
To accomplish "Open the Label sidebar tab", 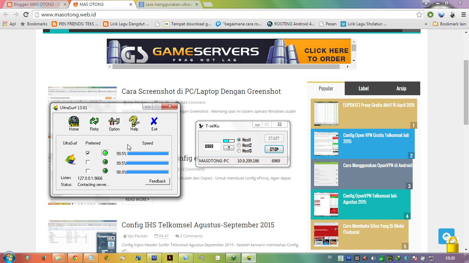I will point(364,88).
